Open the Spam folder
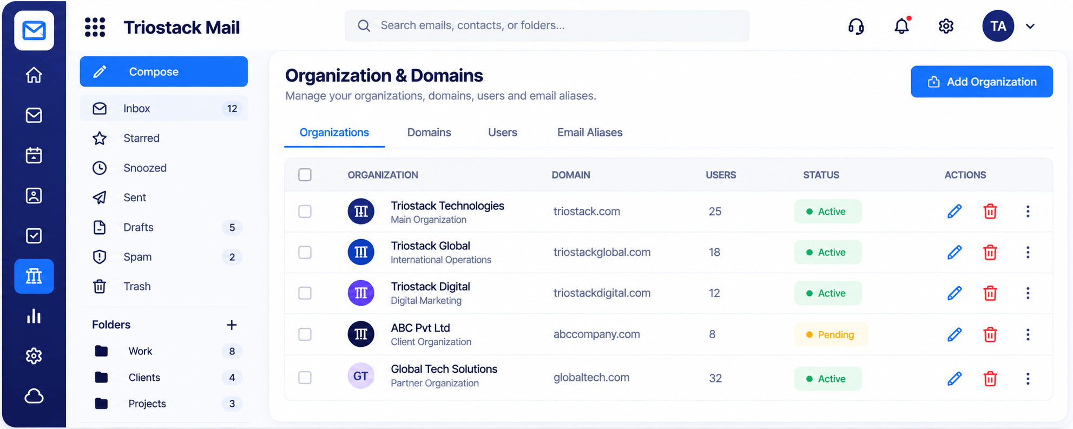The height and width of the screenshot is (429, 1073). [x=164, y=257]
